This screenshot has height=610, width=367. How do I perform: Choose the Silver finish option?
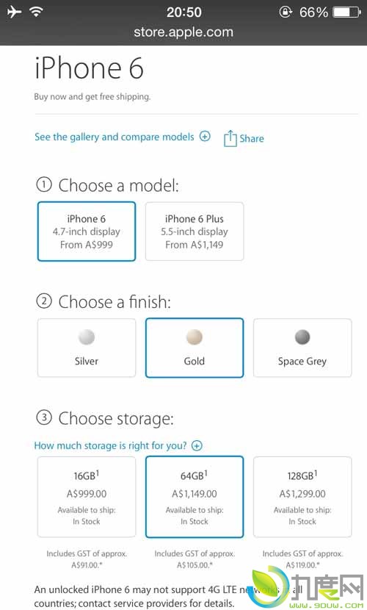(87, 348)
